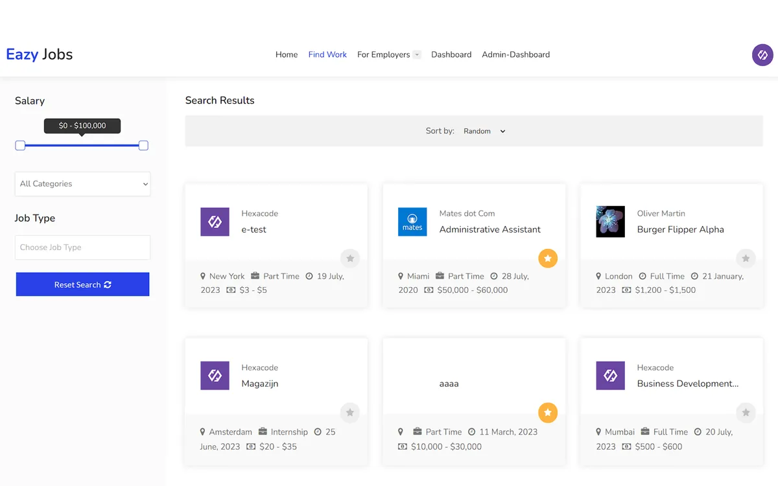
Task: Open the Admin-Dashboard menu item
Action: tap(515, 54)
